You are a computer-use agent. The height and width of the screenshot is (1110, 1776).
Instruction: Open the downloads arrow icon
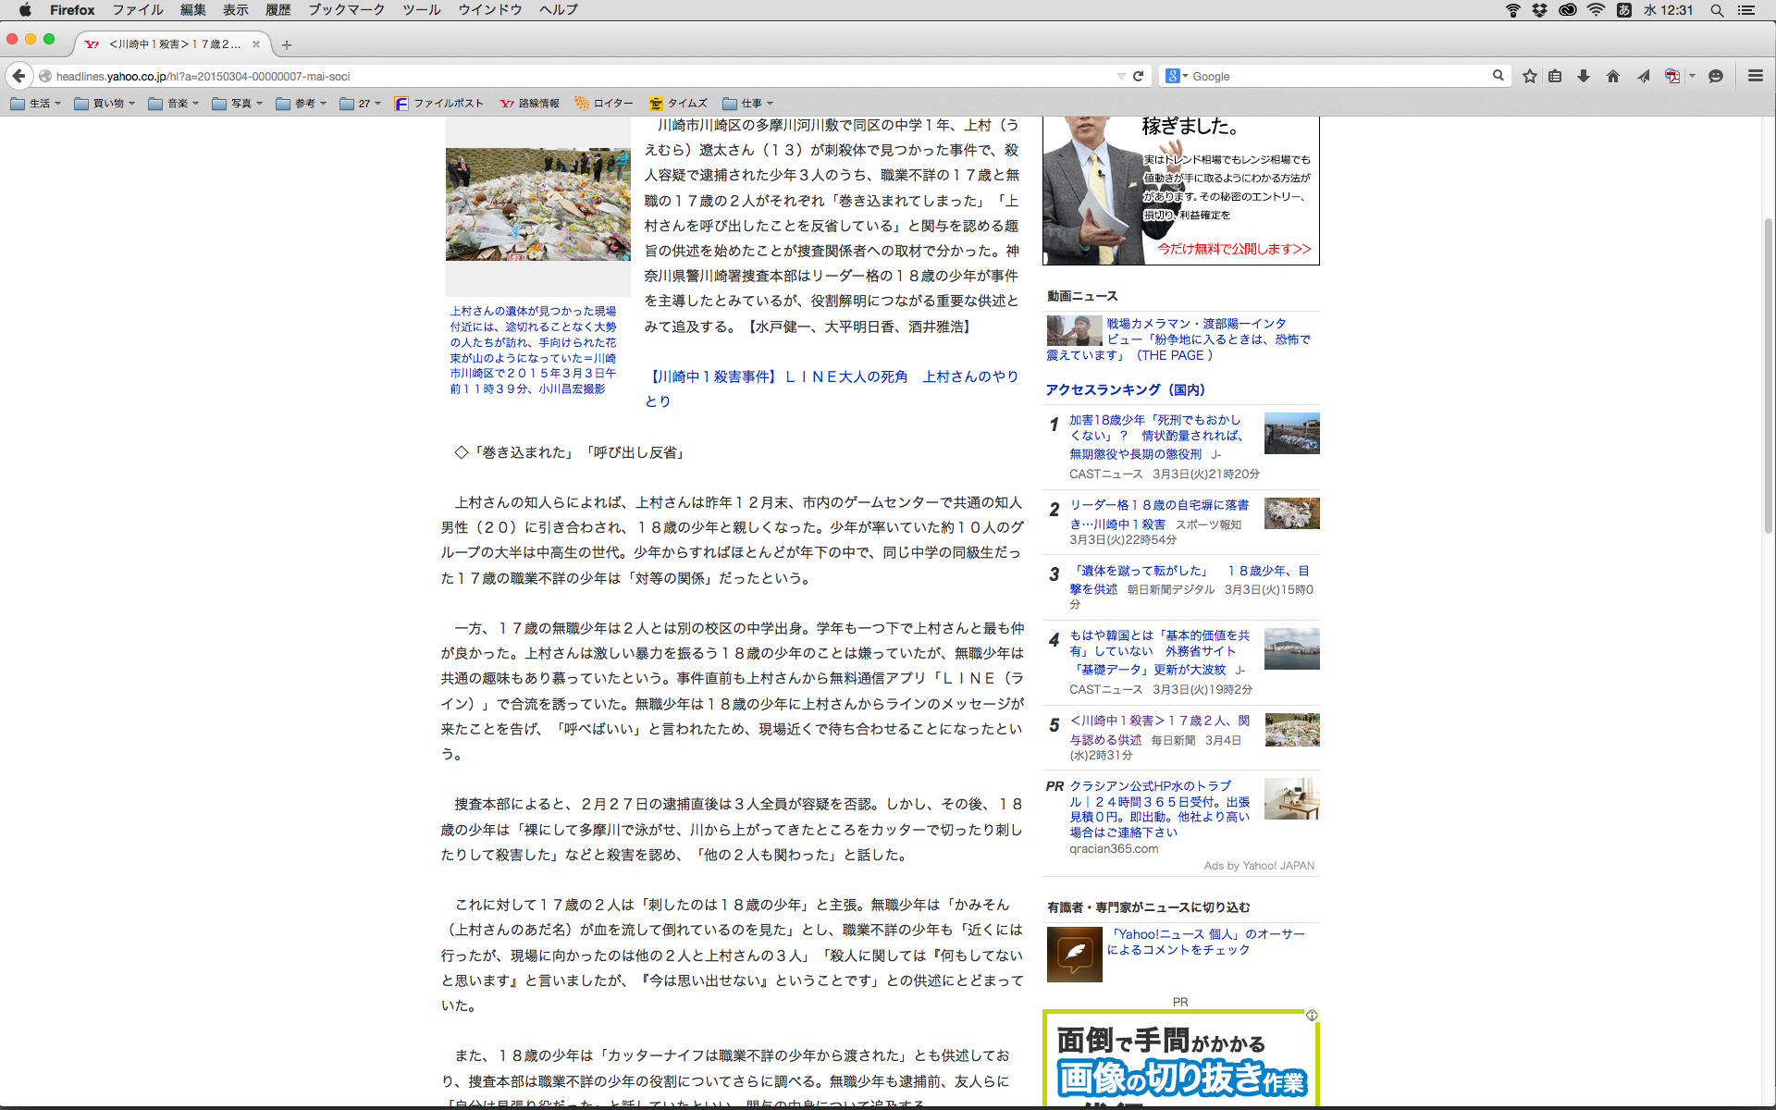(1584, 77)
